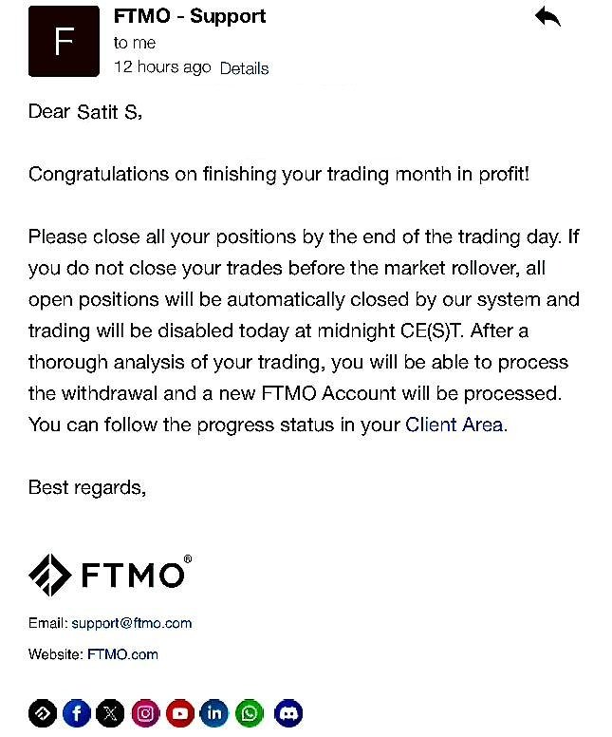Open the sender avatar with letter F
This screenshot has height=737, width=612.
click(64, 42)
